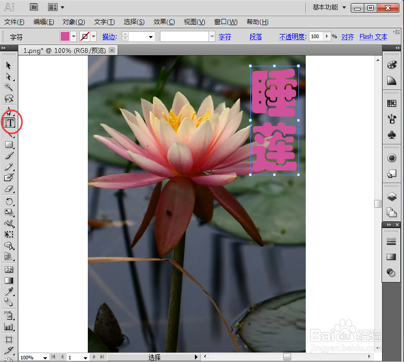Open the zoom level dropdown arrow
This screenshot has width=404, height=362.
pyautogui.click(x=45, y=358)
